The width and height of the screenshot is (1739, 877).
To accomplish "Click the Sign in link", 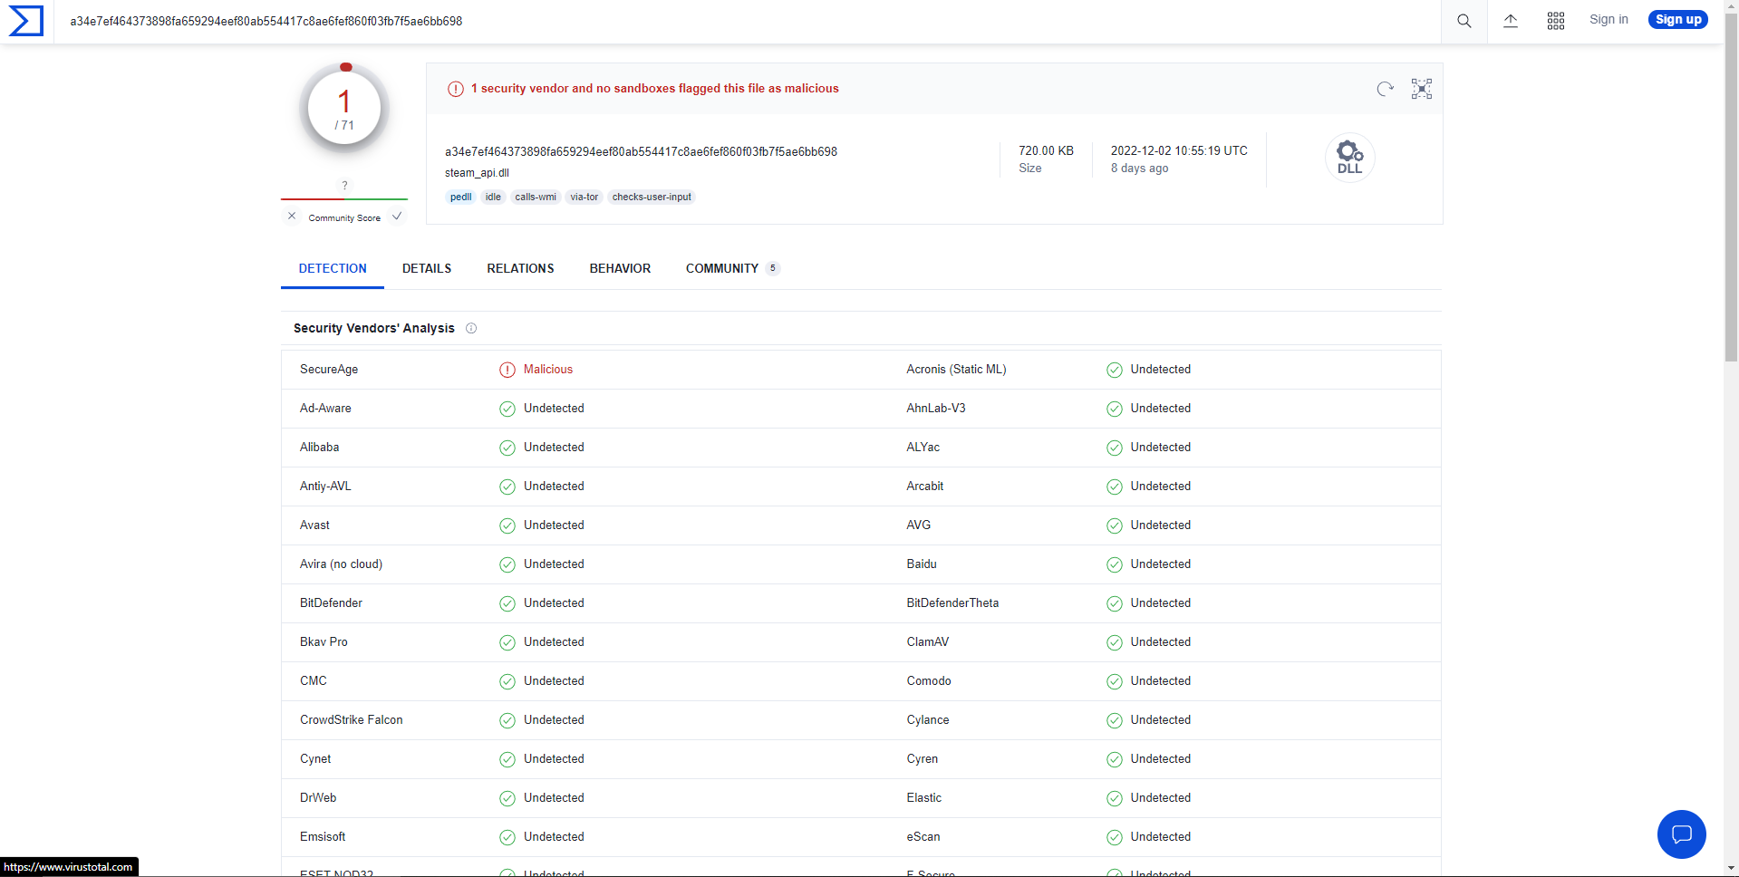I will [1608, 20].
